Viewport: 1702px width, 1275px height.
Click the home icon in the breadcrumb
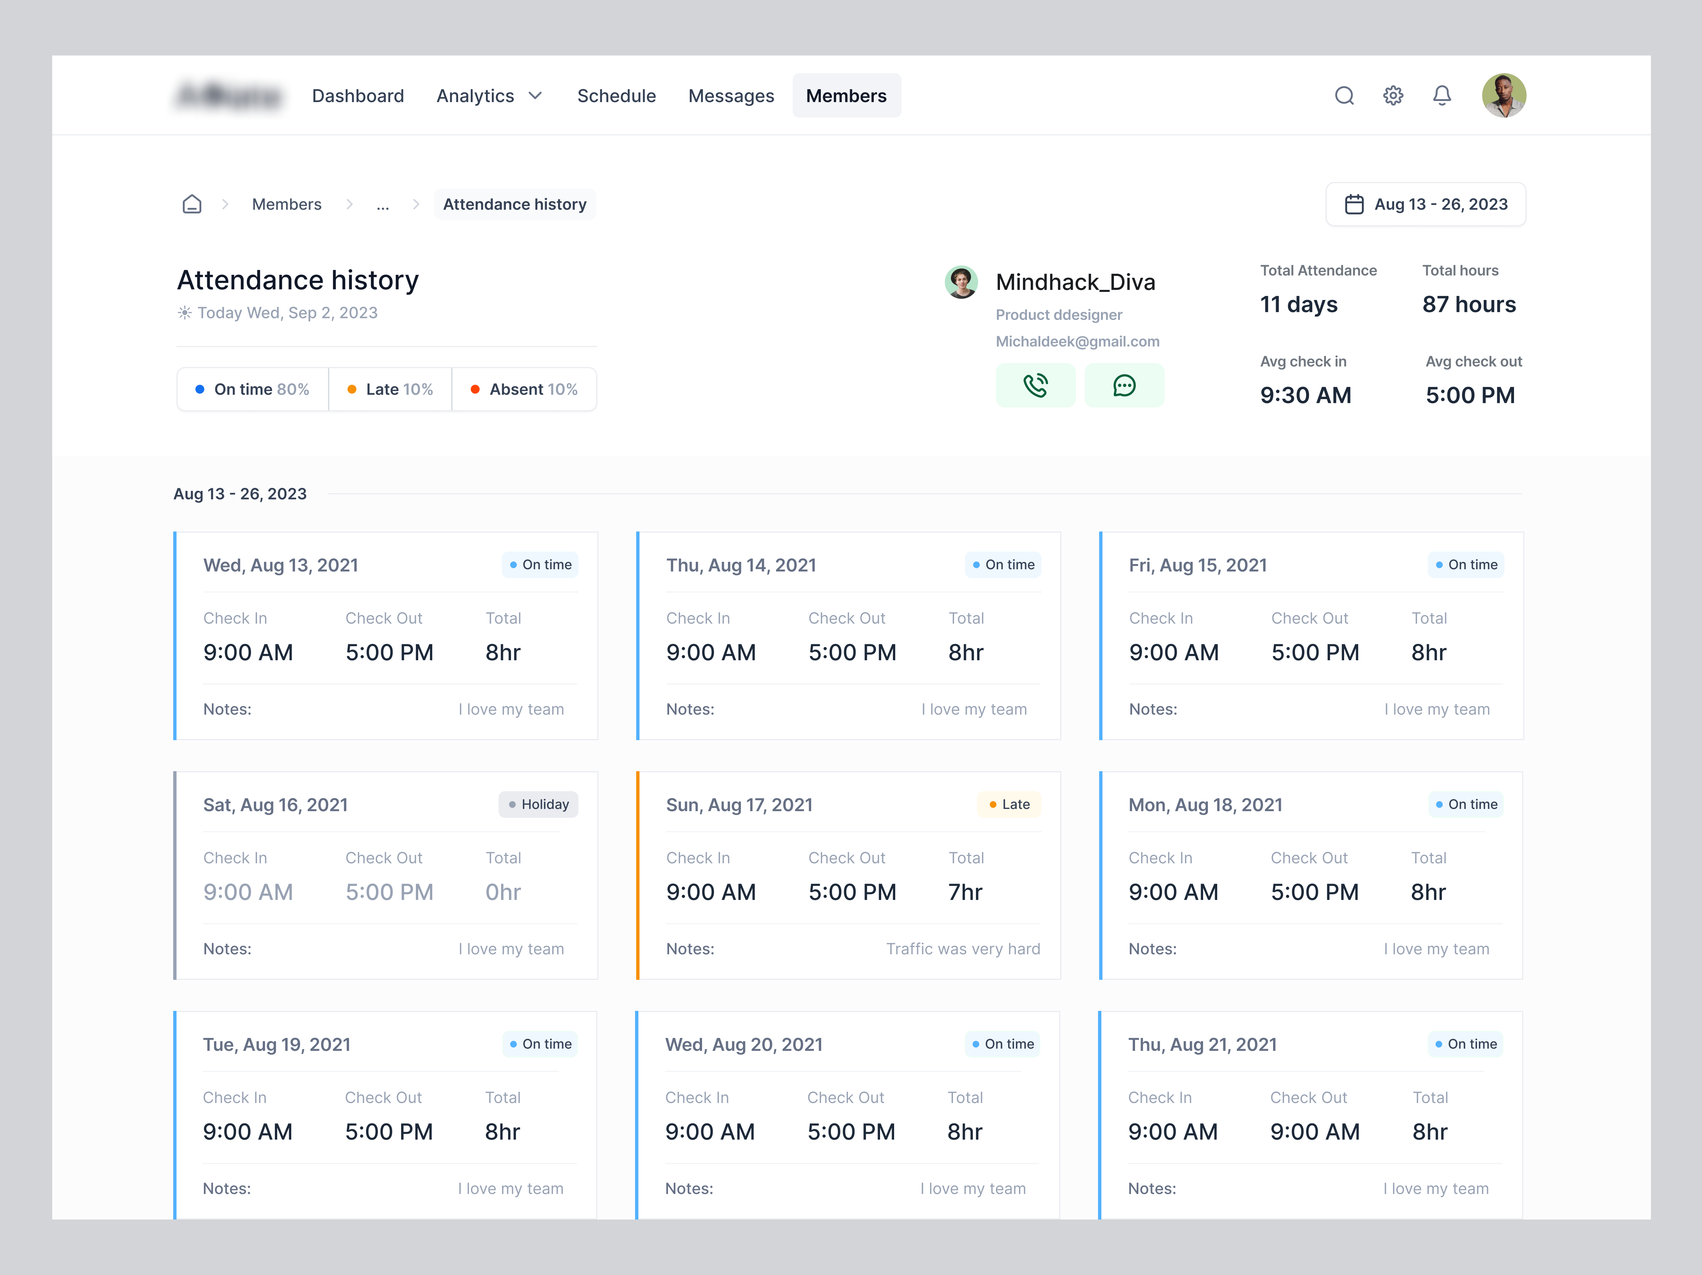coord(192,204)
